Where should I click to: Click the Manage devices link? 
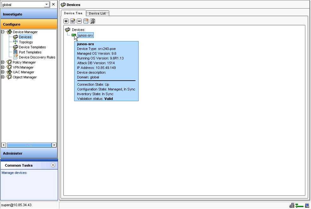14,173
